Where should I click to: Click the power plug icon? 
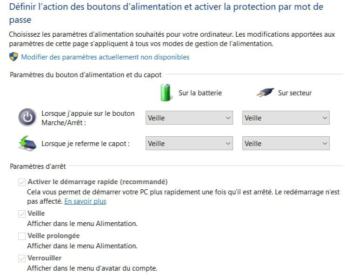click(265, 93)
